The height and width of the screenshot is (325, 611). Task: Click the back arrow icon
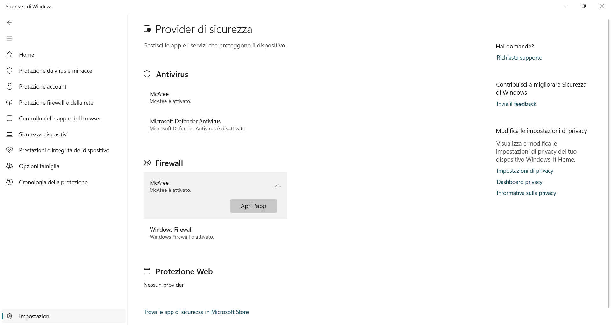coord(10,23)
